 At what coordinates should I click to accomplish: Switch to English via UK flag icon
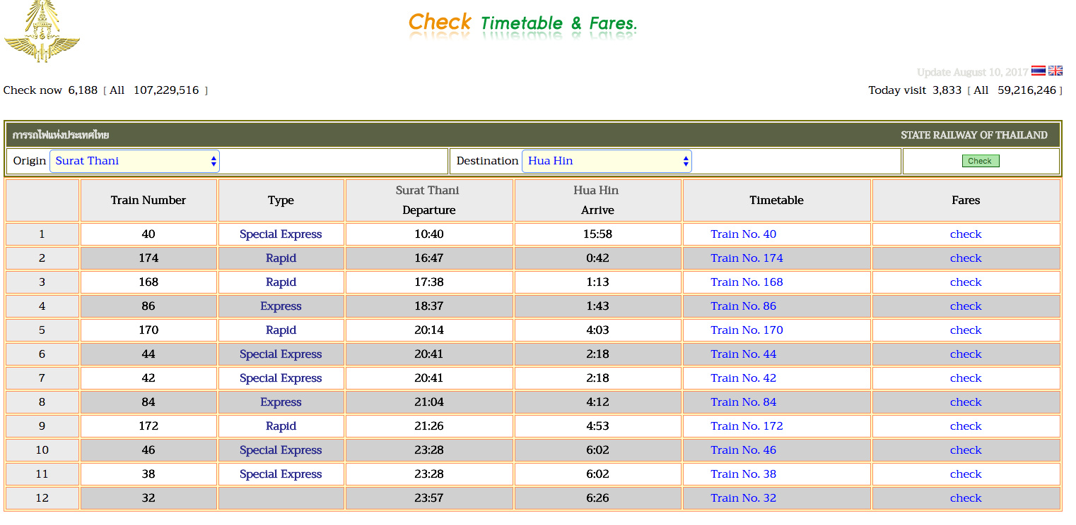[1055, 71]
